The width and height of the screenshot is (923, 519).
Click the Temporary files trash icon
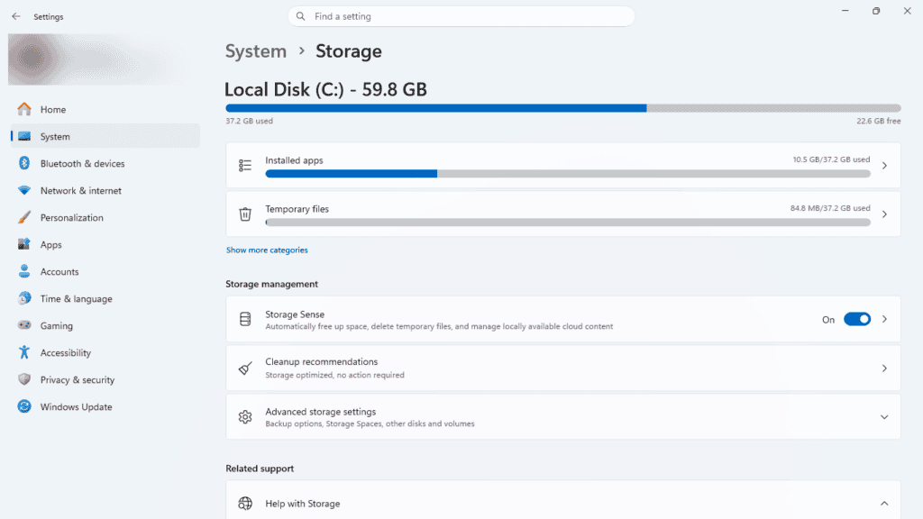point(245,214)
